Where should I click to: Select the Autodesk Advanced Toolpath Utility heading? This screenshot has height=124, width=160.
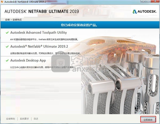tap(39, 33)
